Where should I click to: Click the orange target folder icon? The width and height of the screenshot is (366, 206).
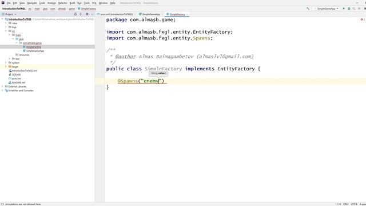click(10, 66)
